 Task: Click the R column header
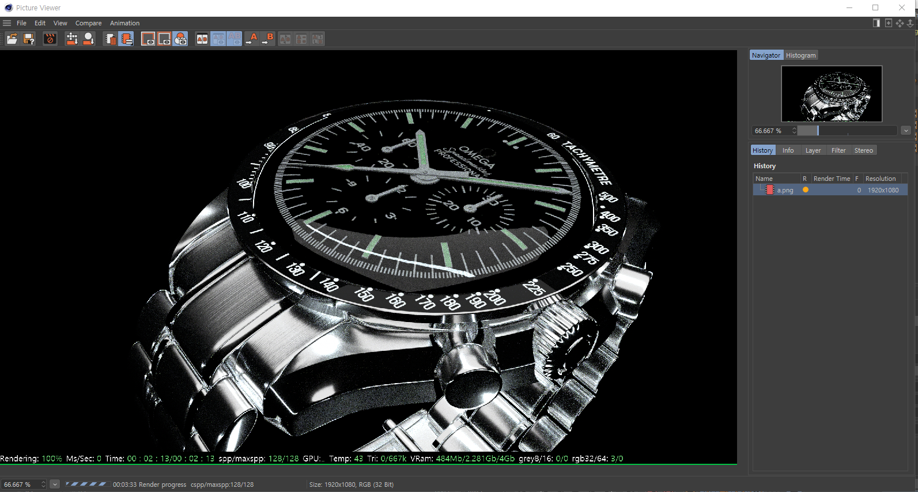pos(805,179)
